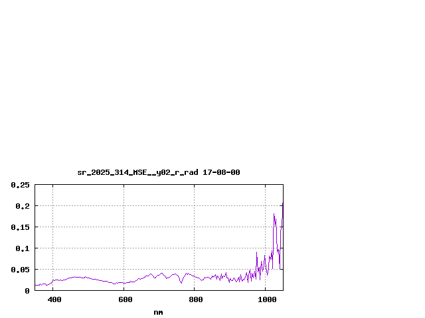
Task: Click grid intersection at 400 nm and 0.1
Action: 53,248
